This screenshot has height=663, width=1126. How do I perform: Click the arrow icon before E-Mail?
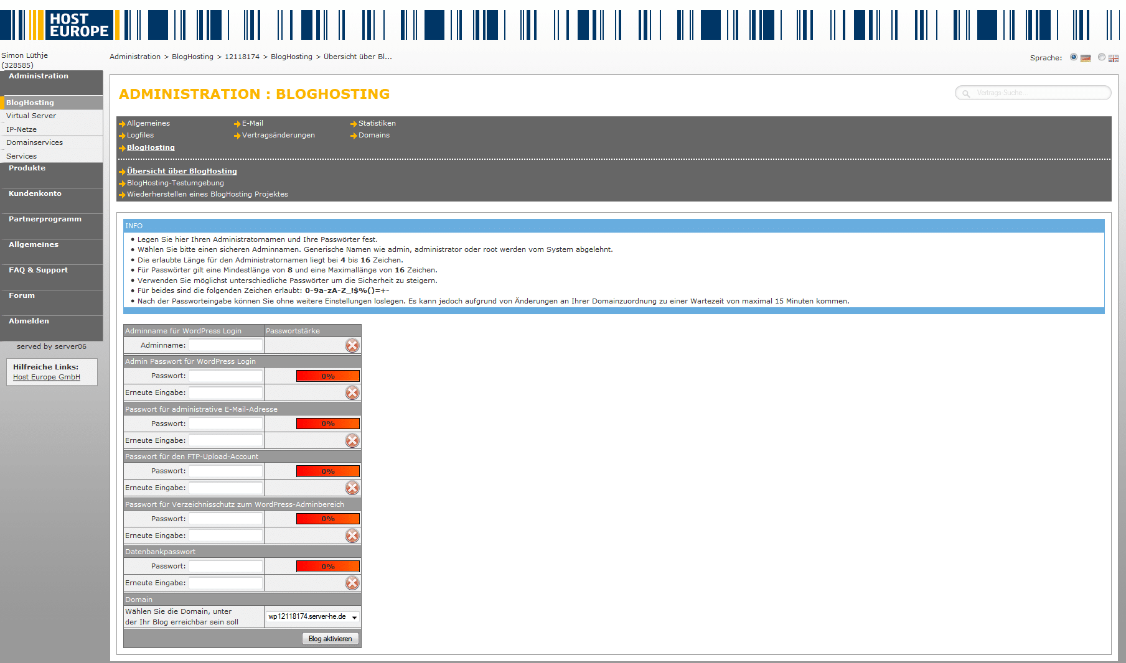[x=237, y=124]
